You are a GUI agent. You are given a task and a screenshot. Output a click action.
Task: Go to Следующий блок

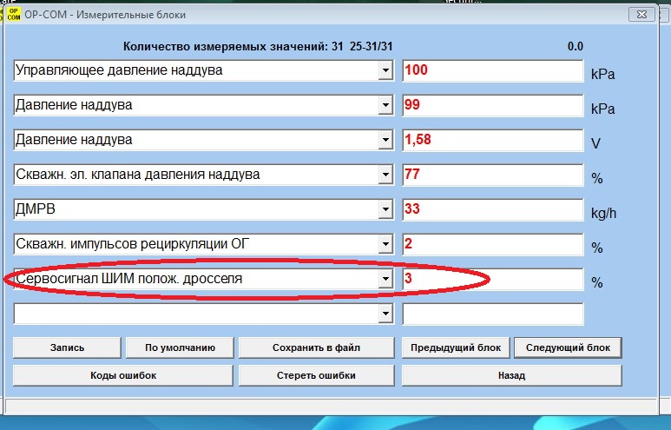[x=568, y=347]
